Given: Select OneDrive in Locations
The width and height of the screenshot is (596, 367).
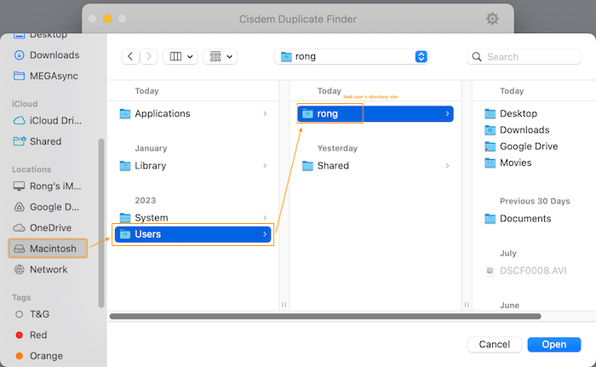Looking at the screenshot, I should [x=51, y=227].
